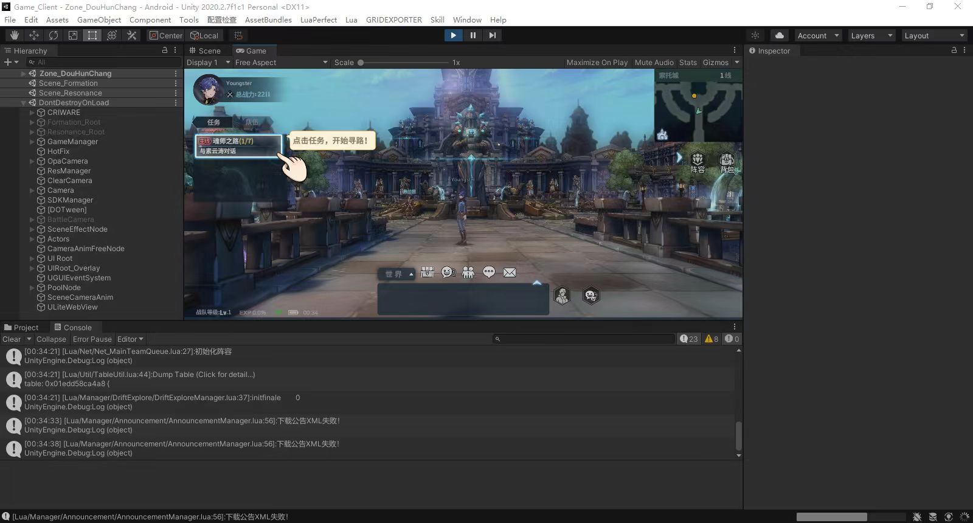The height and width of the screenshot is (523, 973).
Task: Select the Scale tool
Action: (x=73, y=35)
